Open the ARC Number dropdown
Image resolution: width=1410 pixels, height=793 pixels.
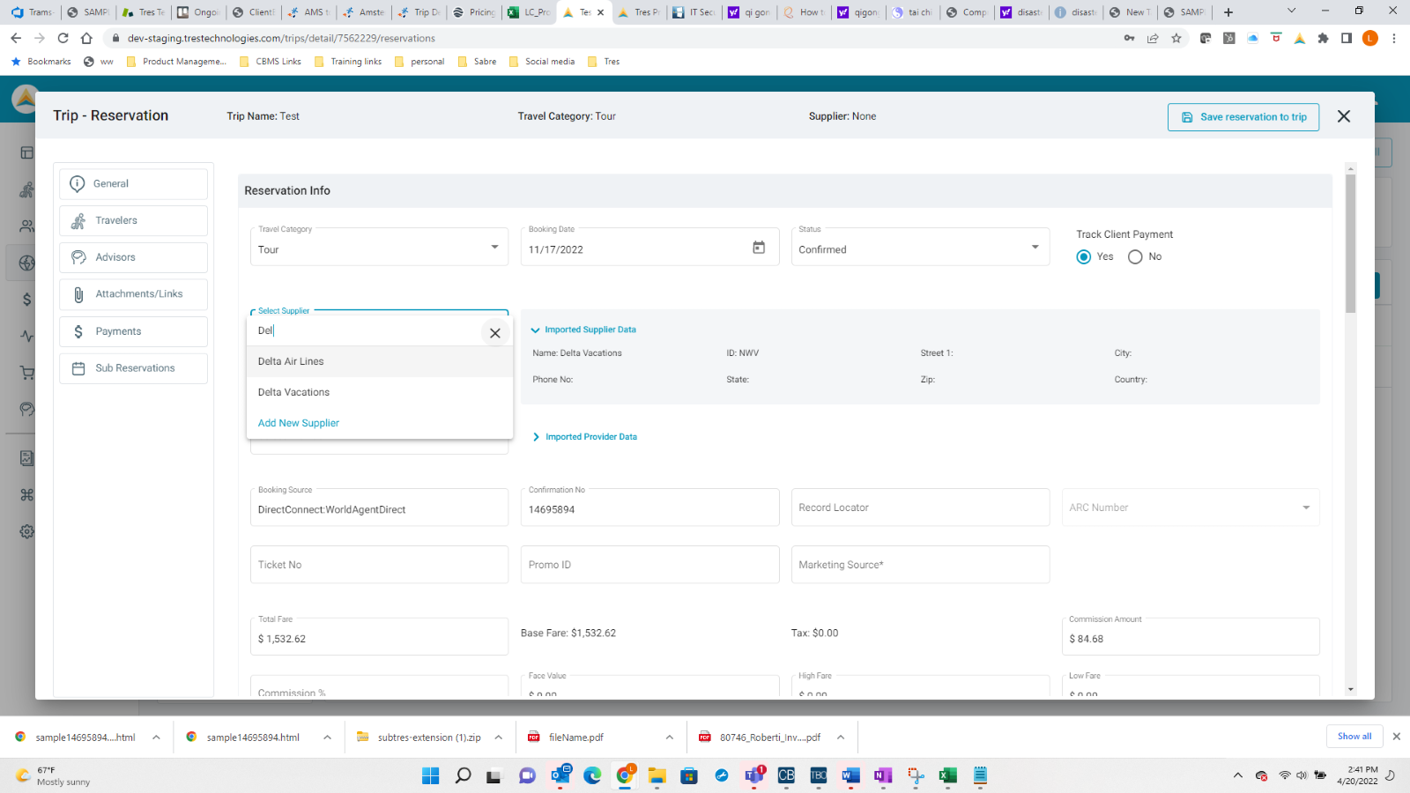pos(1191,508)
